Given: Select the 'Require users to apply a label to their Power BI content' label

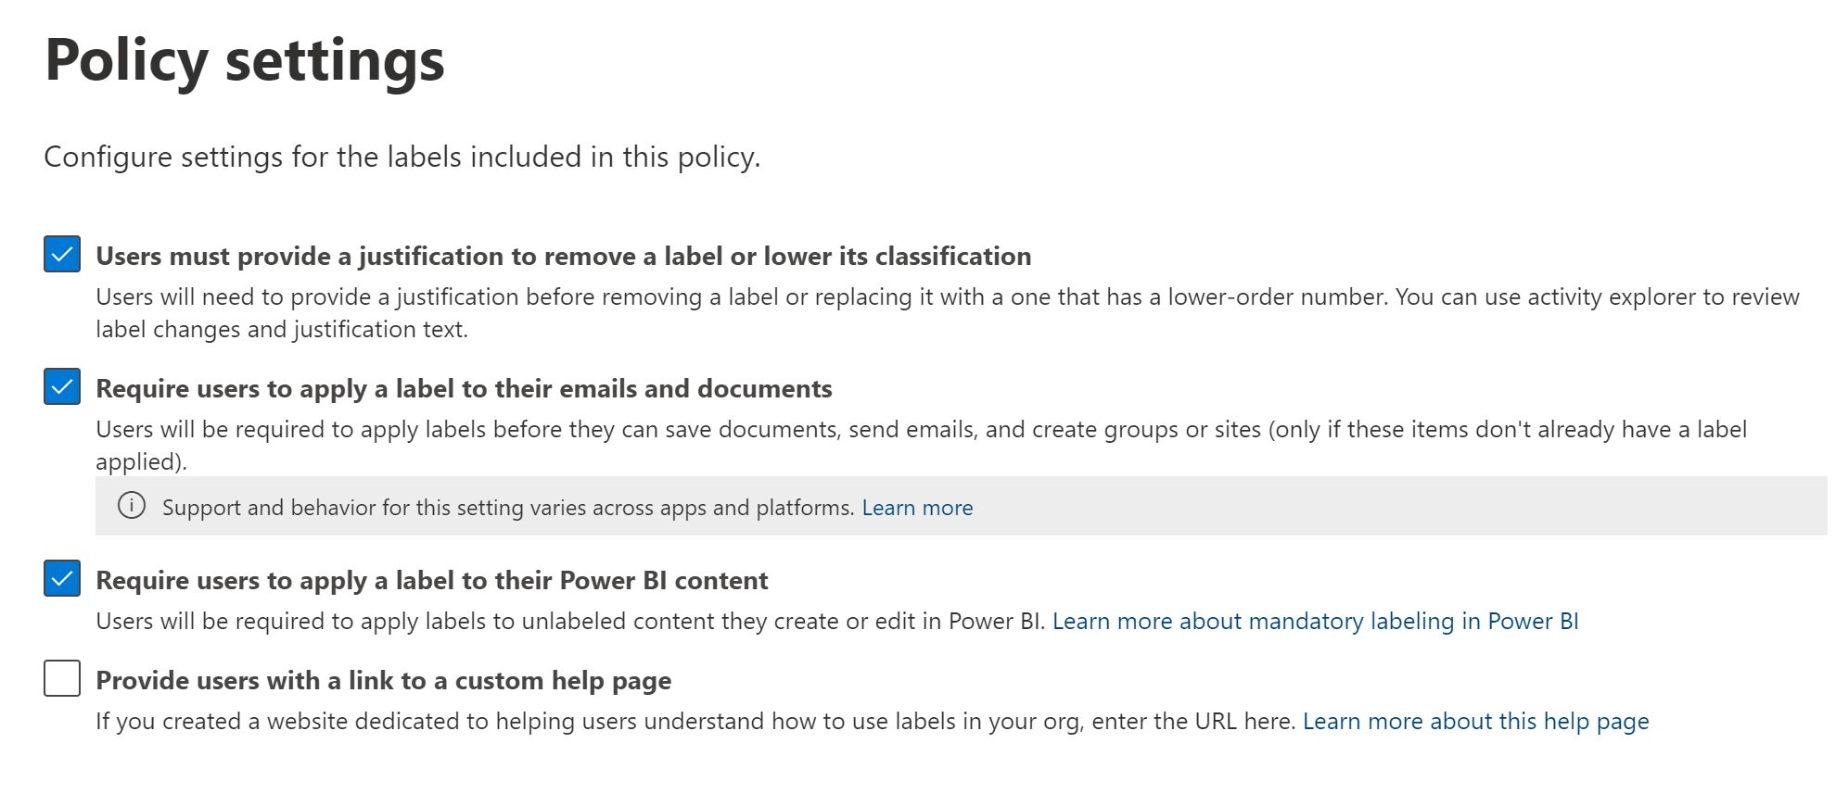Looking at the screenshot, I should (432, 580).
